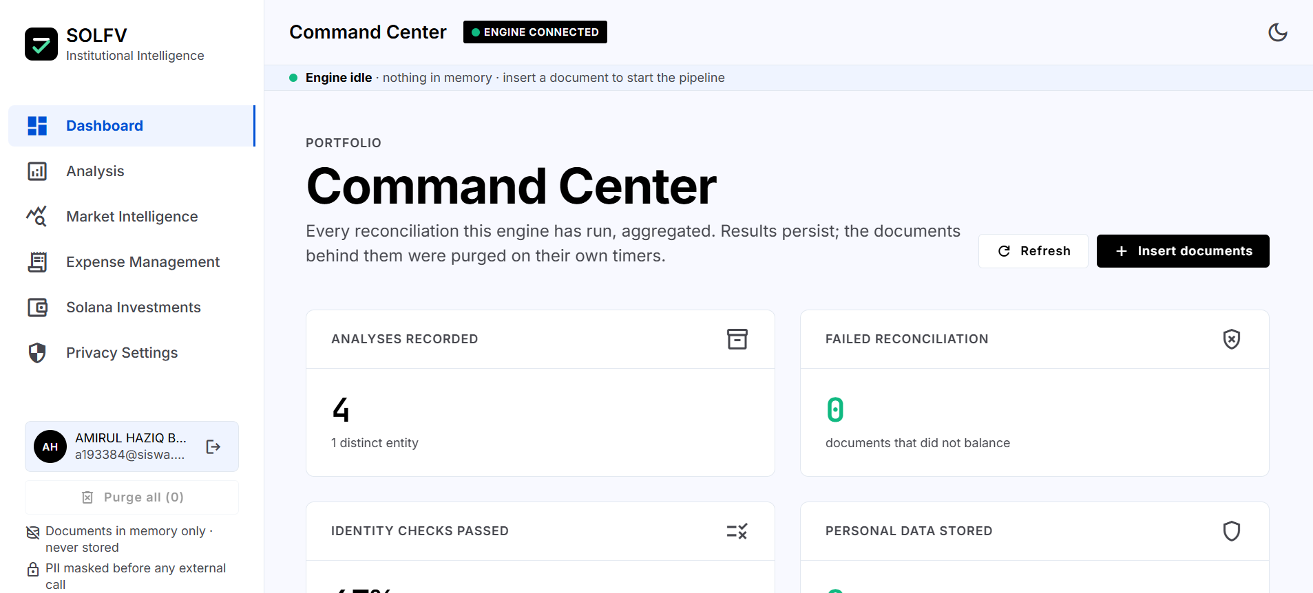Click the user name AMIRUL HAZIQ B...
The width and height of the screenshot is (1313, 593).
click(x=131, y=438)
